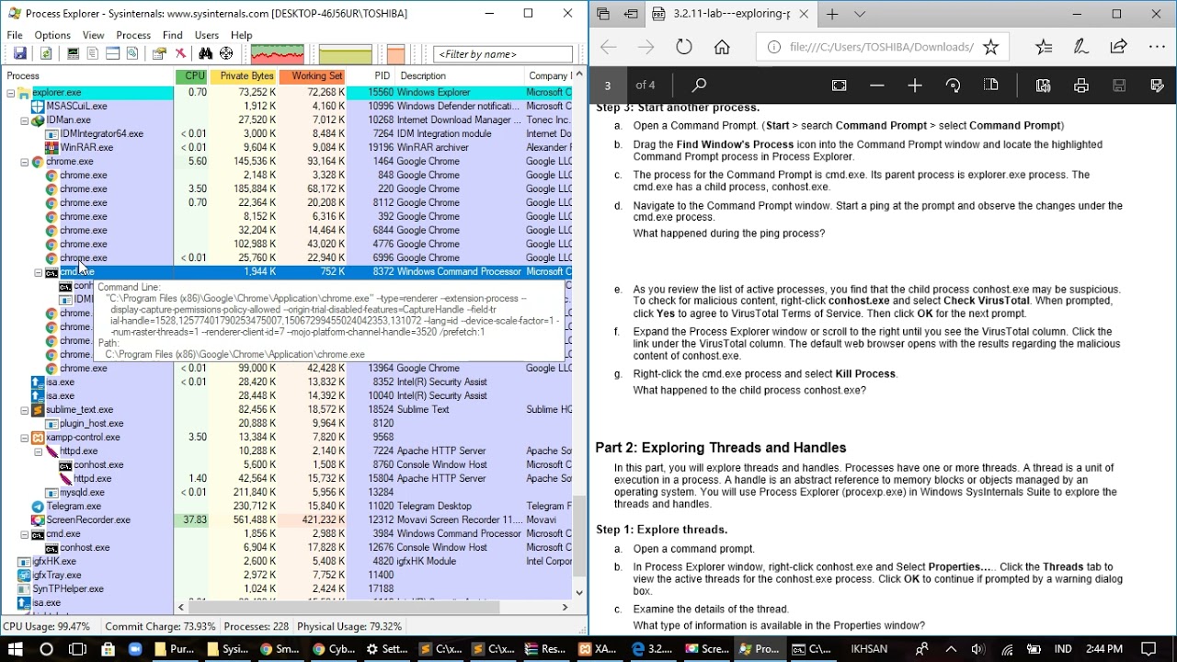Screen dimensions: 1177x662
Task: Click the red X Kill Process toolbar icon
Action: [180, 54]
